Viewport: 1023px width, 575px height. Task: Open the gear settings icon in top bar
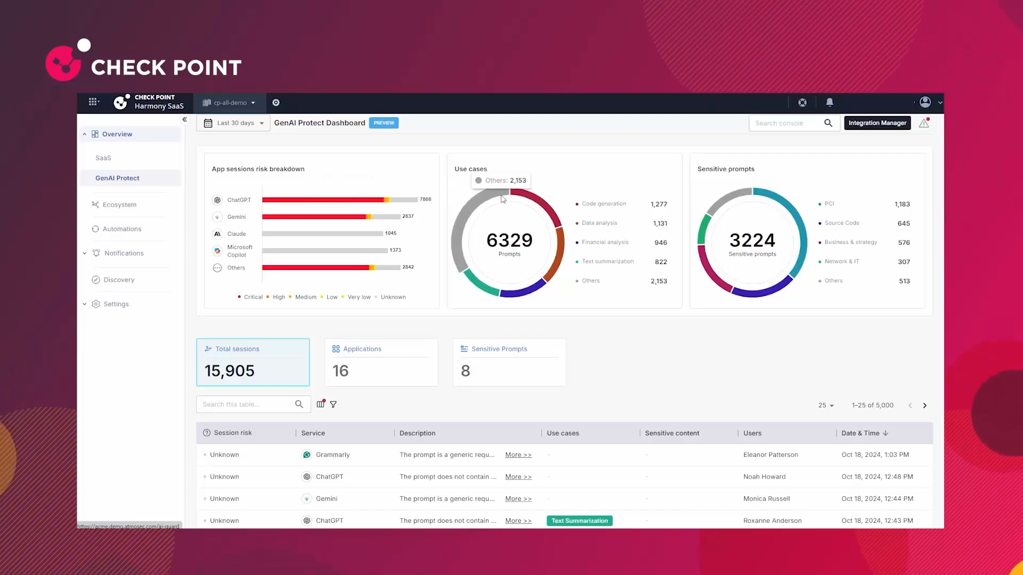[276, 103]
